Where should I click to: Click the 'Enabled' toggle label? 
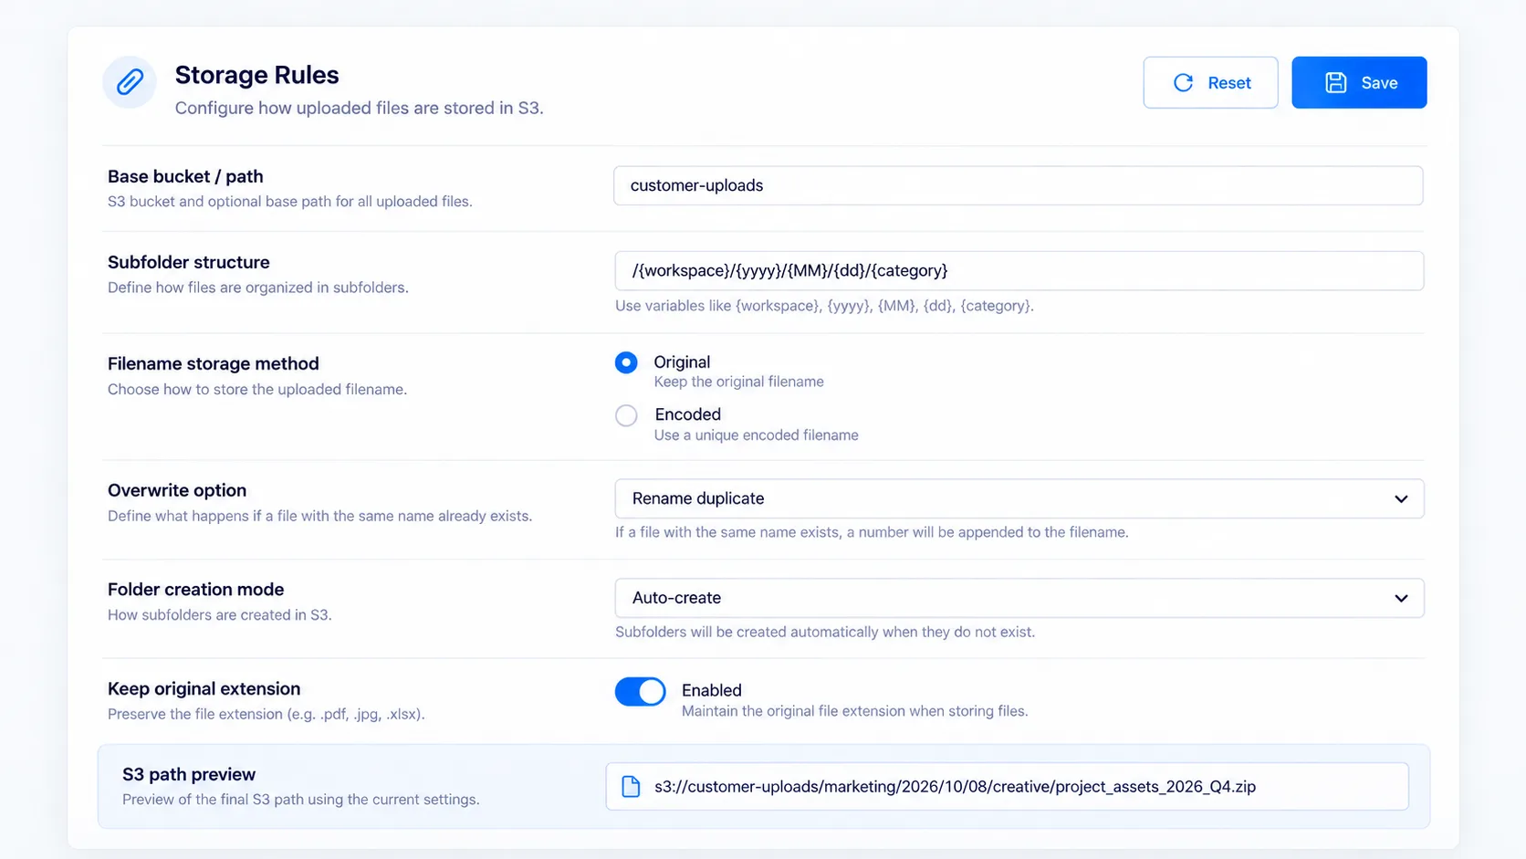click(711, 690)
